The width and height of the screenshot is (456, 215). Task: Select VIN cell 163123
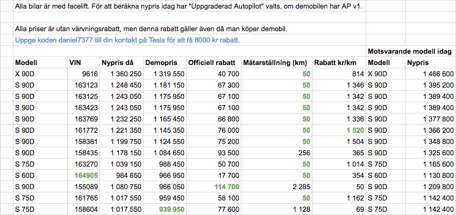[x=83, y=85]
